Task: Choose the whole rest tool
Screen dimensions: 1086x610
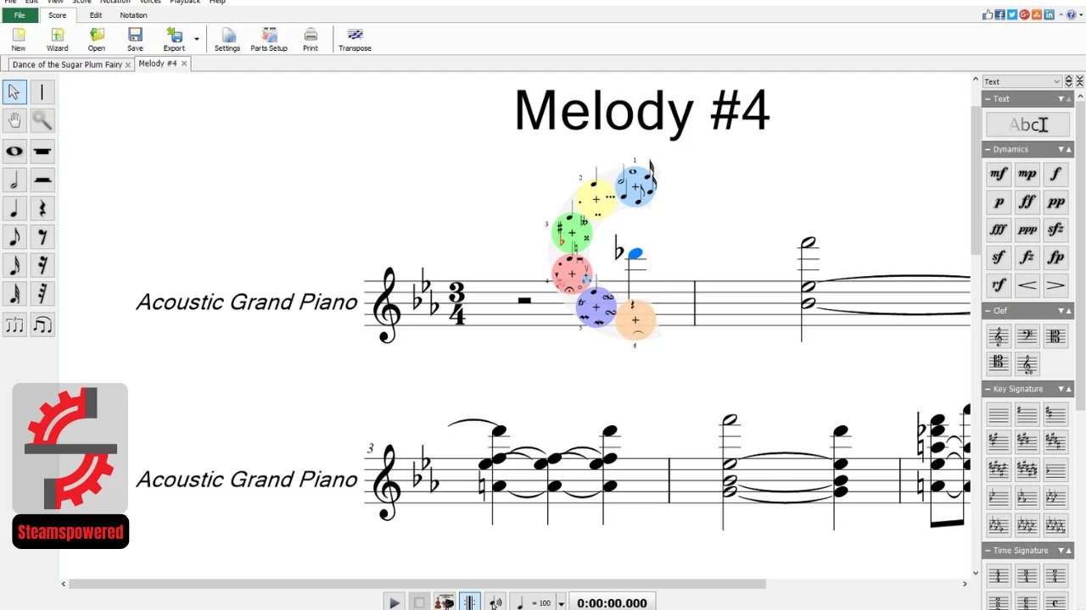Action: [42, 152]
